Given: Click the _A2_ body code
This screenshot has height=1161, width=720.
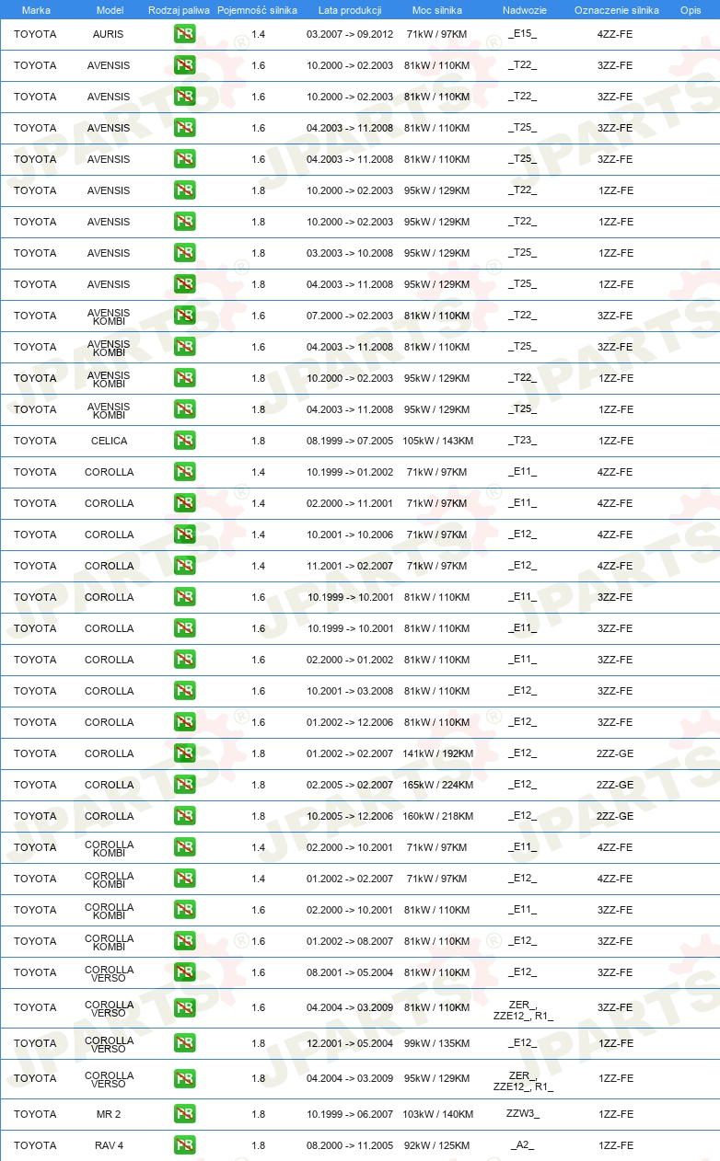Looking at the screenshot, I should coord(523,1145).
